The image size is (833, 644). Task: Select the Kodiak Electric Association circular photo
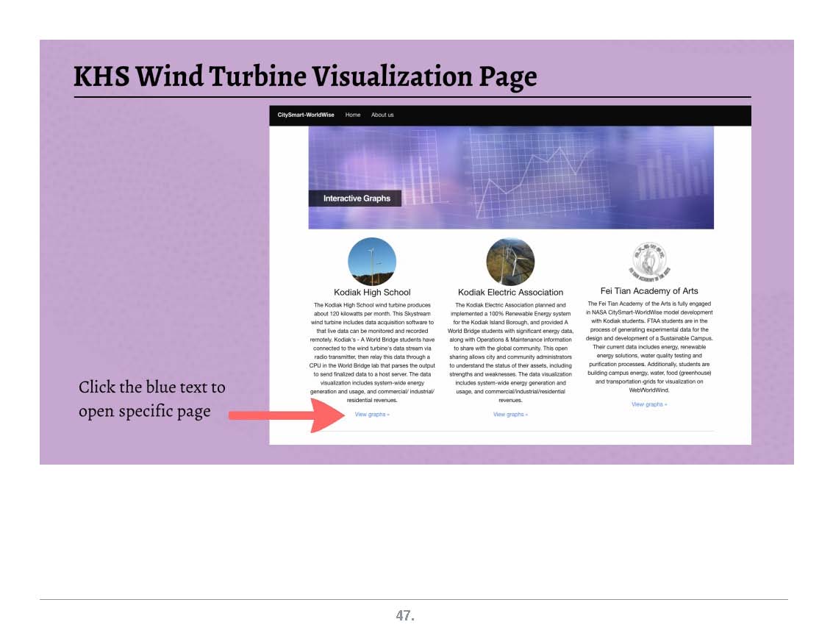[x=510, y=262]
